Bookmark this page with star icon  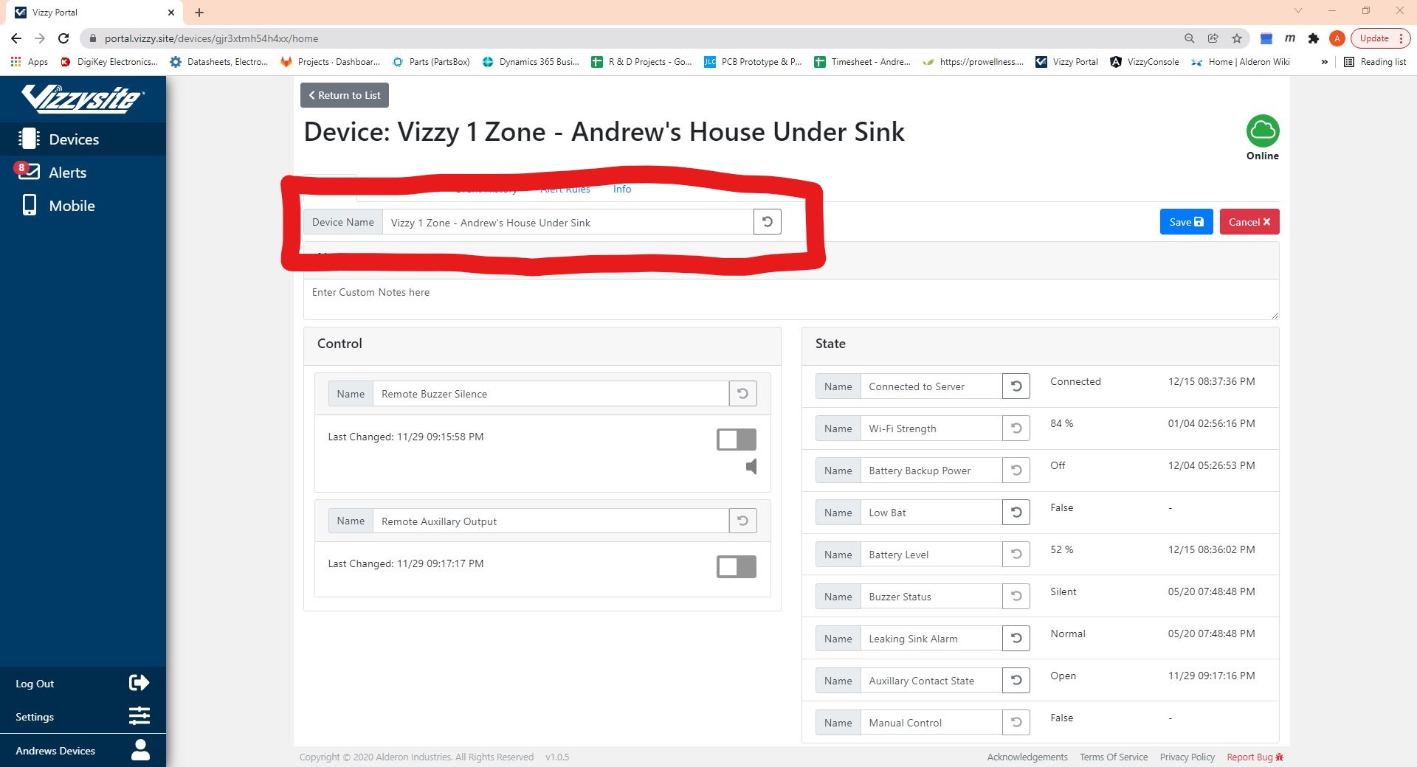click(x=1237, y=38)
